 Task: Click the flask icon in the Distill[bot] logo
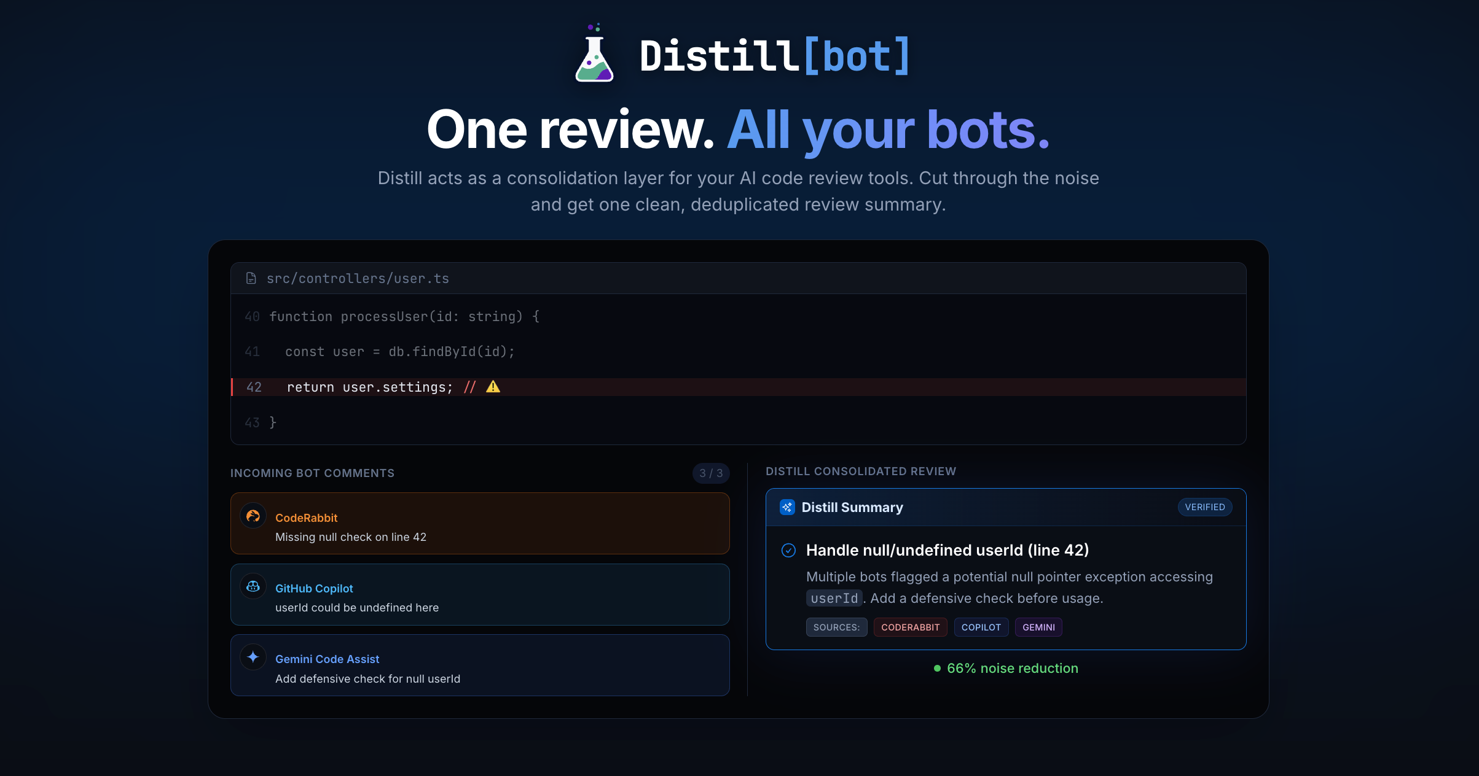tap(595, 56)
